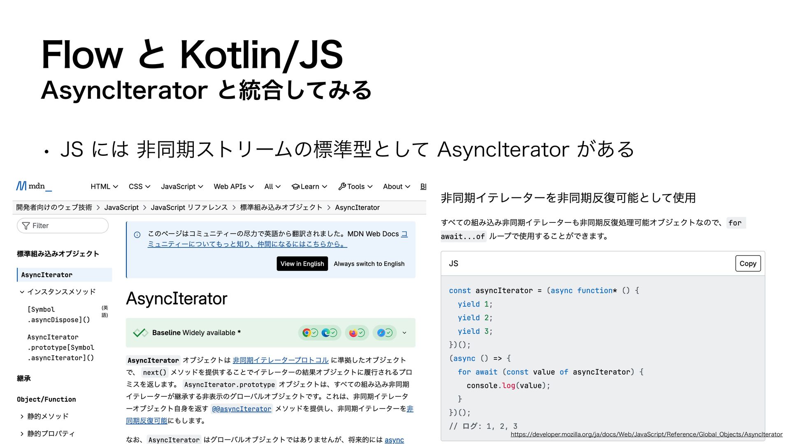Click the 'AsyncIterator と統合してみる' subtitle
Screen dimensions: 790x444
[207, 90]
